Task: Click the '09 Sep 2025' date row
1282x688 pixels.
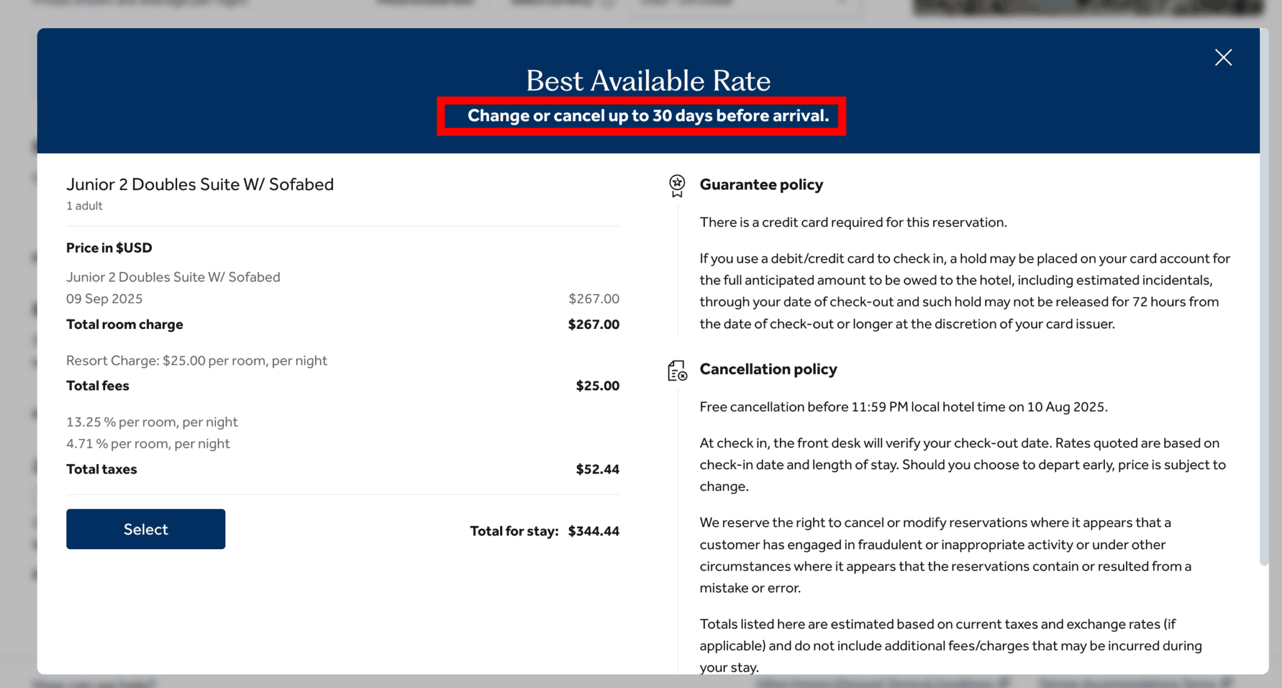Action: [105, 299]
